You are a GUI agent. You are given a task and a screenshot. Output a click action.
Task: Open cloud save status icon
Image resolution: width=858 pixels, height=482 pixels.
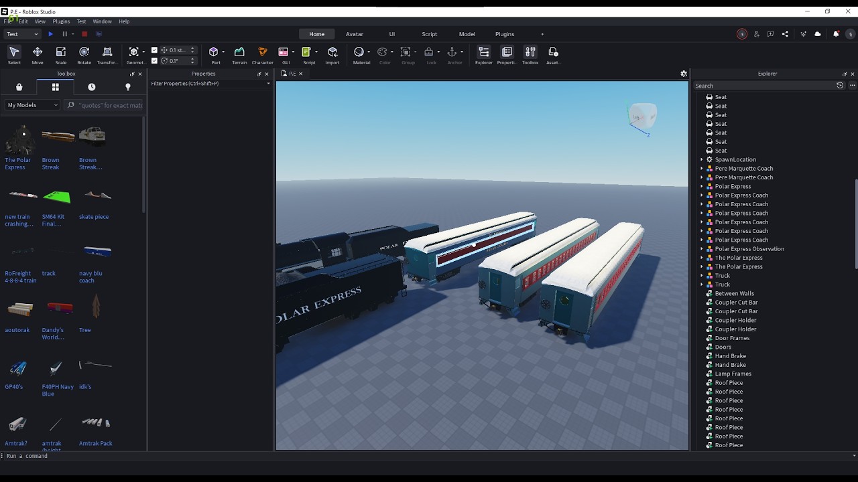(818, 34)
